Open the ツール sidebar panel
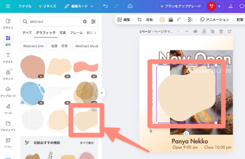The image size is (245, 159). pyautogui.click(x=8, y=109)
